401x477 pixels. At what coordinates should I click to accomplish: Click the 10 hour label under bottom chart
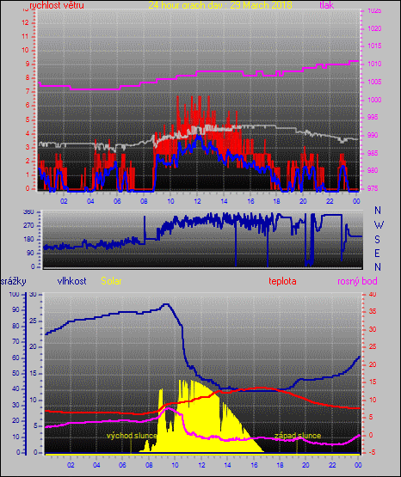click(175, 465)
